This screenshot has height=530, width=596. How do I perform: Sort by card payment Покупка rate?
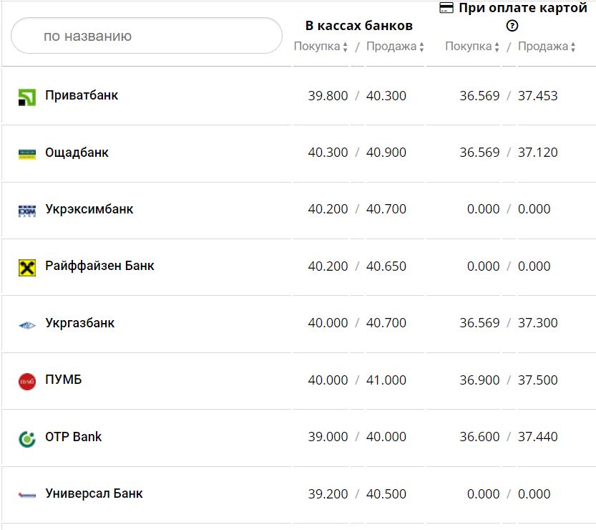click(472, 47)
